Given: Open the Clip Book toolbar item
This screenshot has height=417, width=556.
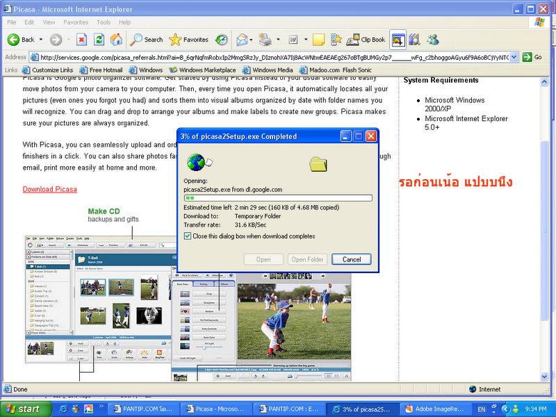Looking at the screenshot, I should (x=366, y=40).
